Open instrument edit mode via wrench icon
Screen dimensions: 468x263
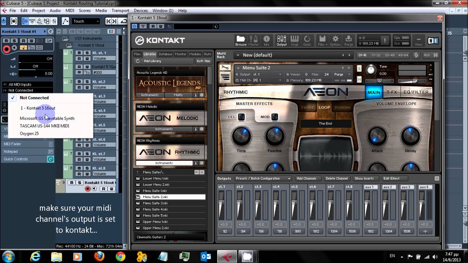click(x=225, y=68)
